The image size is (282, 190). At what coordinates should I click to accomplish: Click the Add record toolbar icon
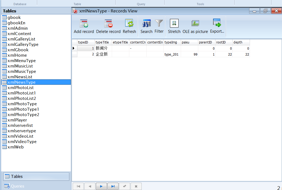[84, 23]
